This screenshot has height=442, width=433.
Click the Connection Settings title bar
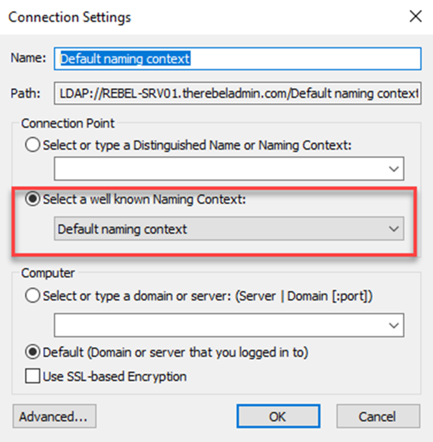[69, 17]
